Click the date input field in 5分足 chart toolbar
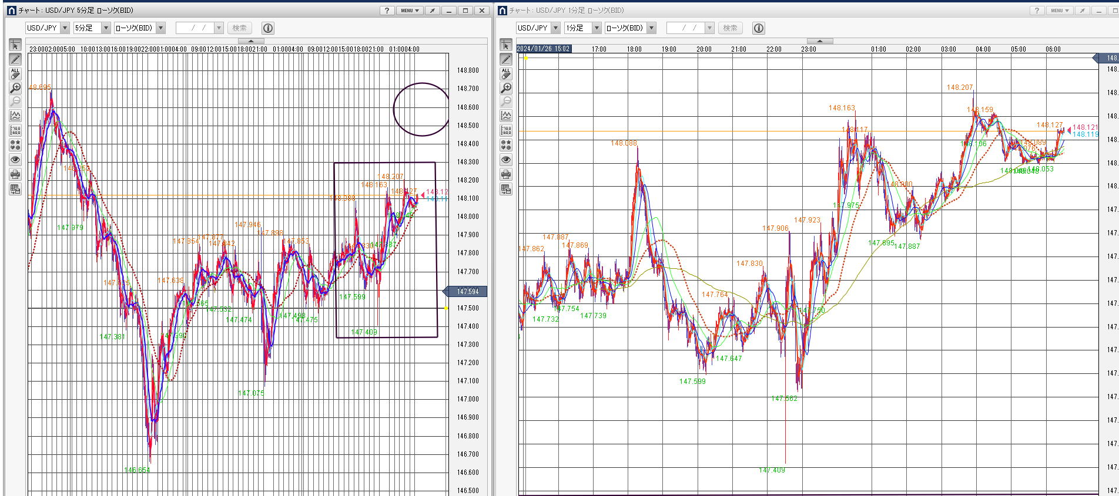The image size is (1119, 496). [x=195, y=28]
